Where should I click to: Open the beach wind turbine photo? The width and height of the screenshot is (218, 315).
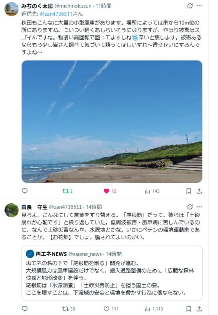coord(112,122)
